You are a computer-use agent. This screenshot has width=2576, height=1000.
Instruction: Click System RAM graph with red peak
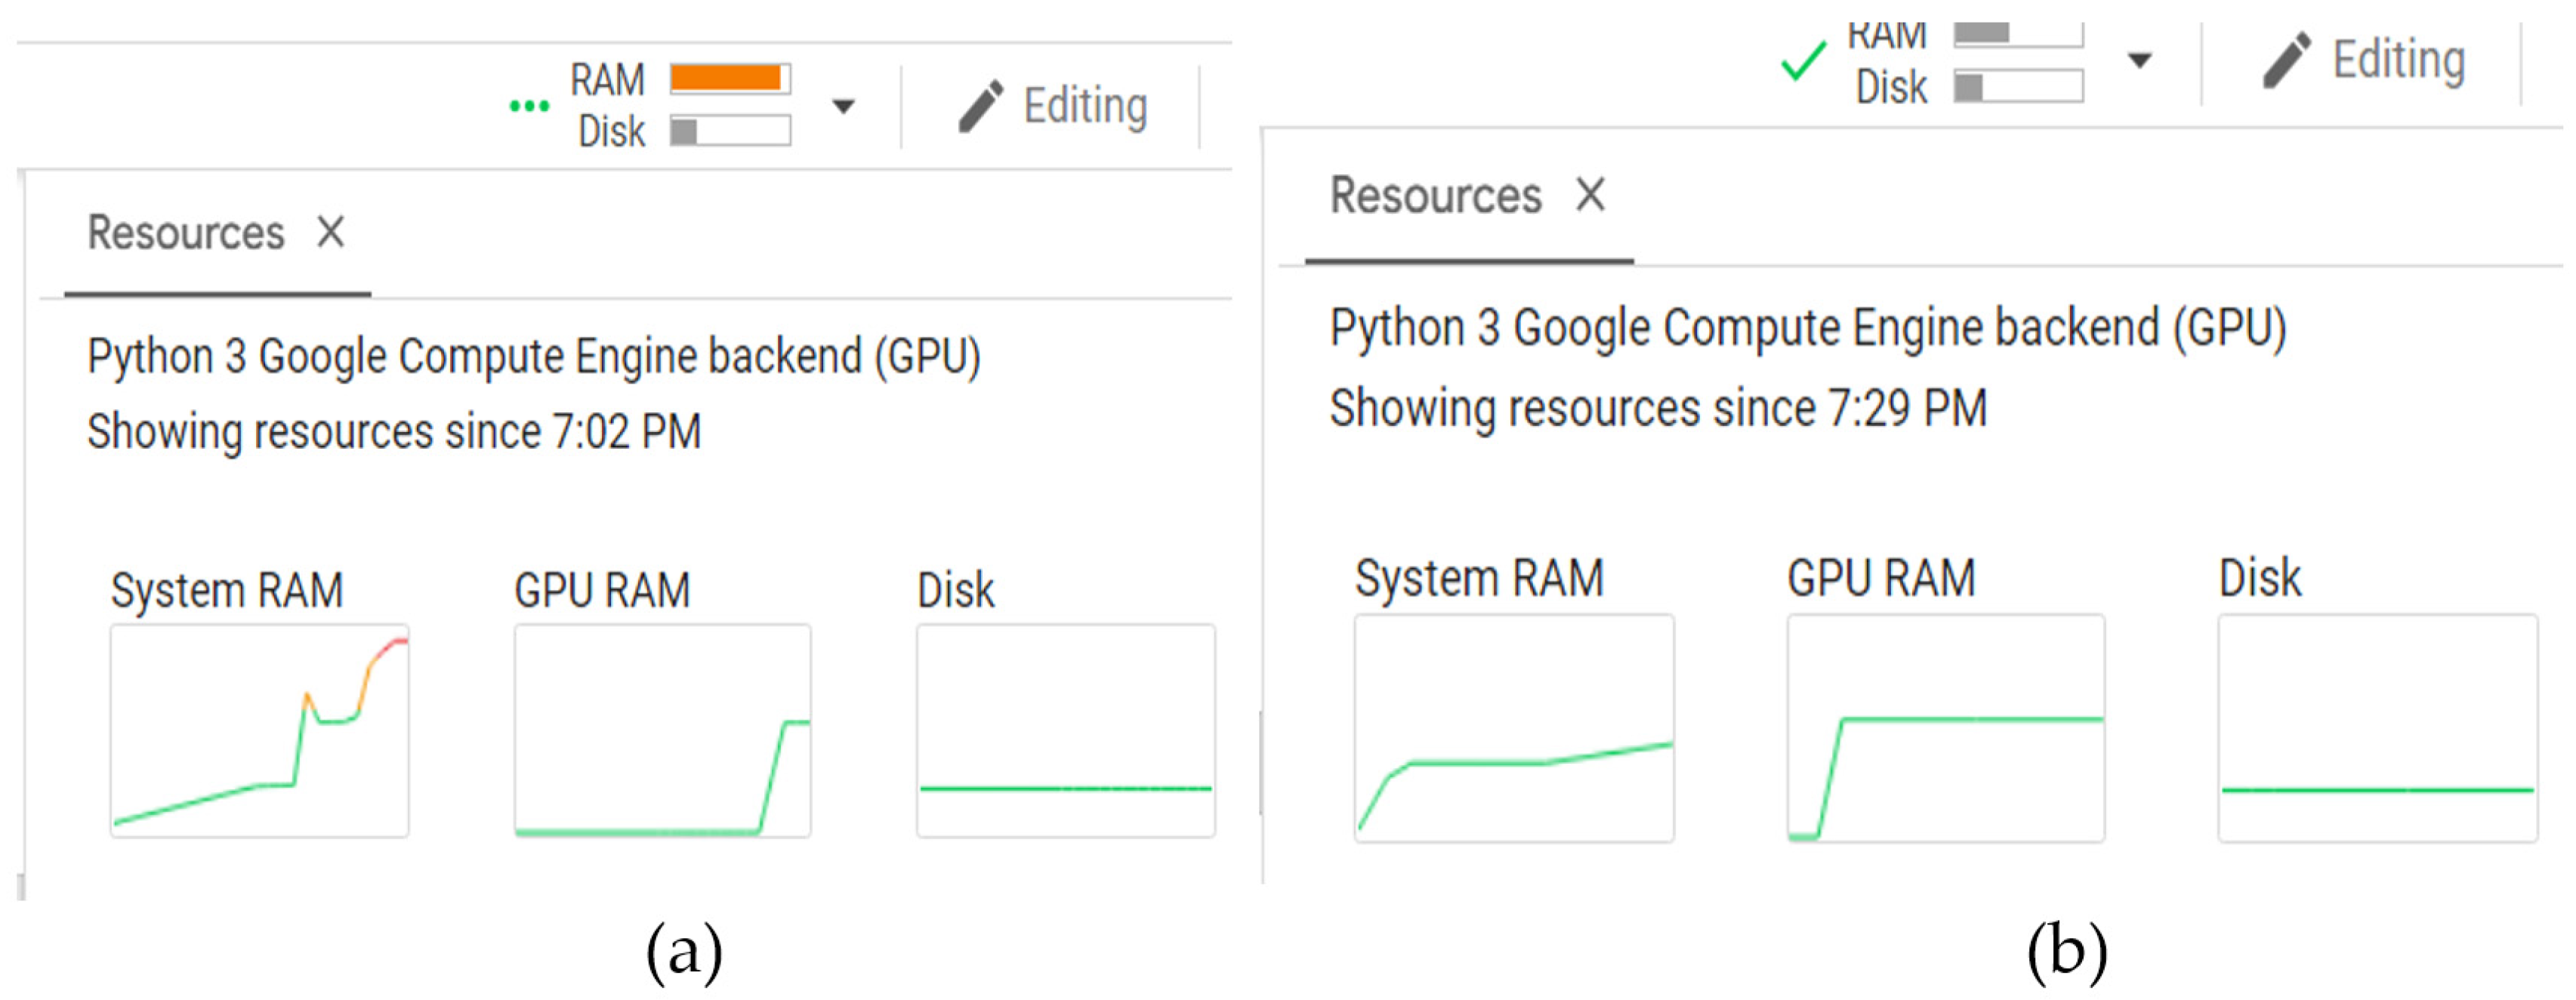click(x=259, y=730)
